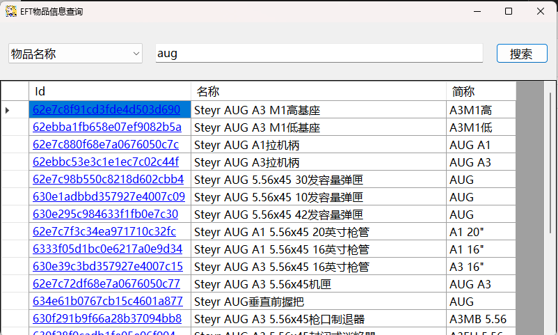Focus the search text field containing aug
The width and height of the screenshot is (558, 335).
pyautogui.click(x=319, y=54)
